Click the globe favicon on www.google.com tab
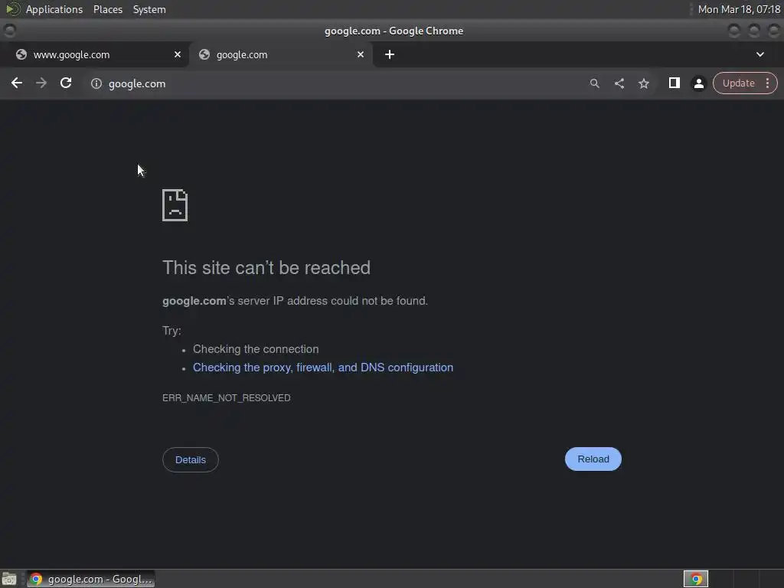This screenshot has height=588, width=784. click(21, 54)
